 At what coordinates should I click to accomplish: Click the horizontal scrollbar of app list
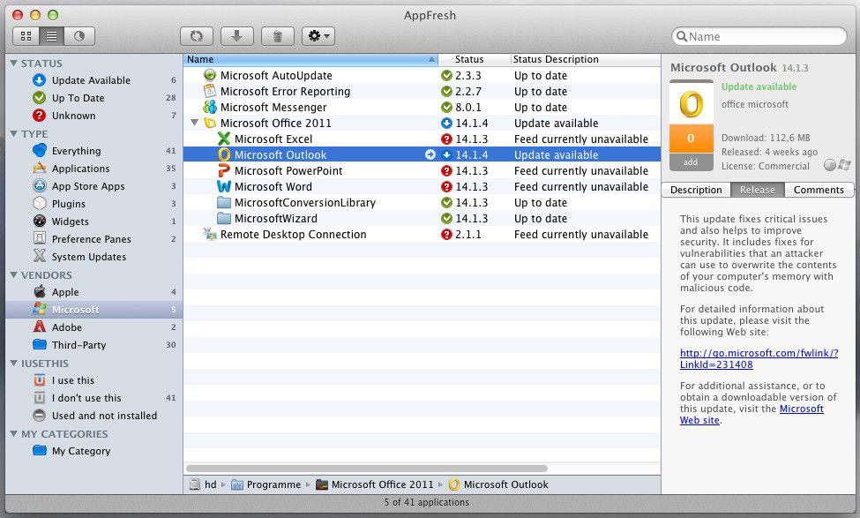point(366,469)
